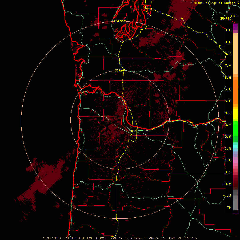240x240 pixels.
Task: Click the 6.6 scale value
Action: tap(228, 77)
